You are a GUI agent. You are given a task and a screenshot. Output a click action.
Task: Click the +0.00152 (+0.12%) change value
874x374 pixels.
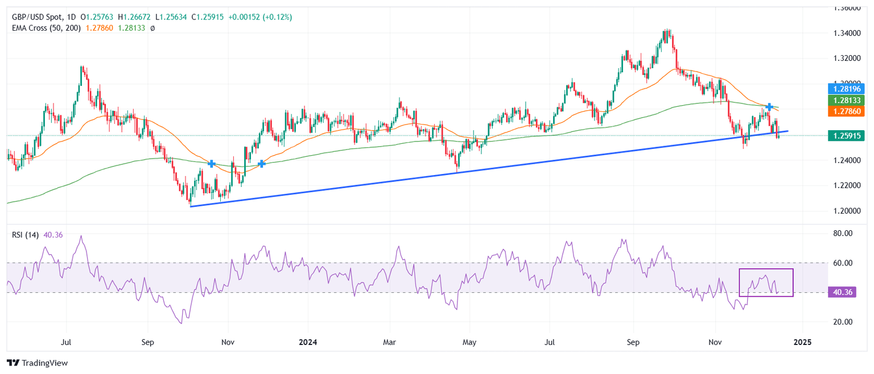(260, 18)
